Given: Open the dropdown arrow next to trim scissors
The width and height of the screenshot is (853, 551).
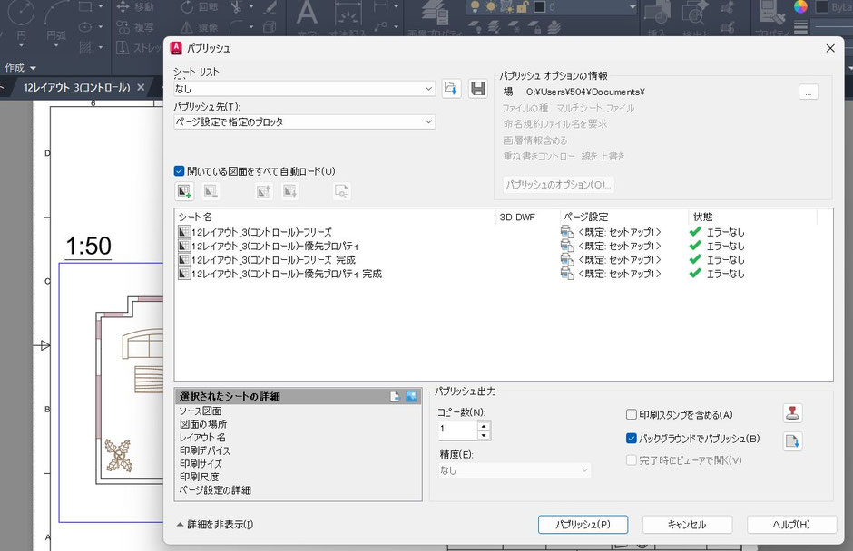Looking at the screenshot, I should (x=250, y=7).
